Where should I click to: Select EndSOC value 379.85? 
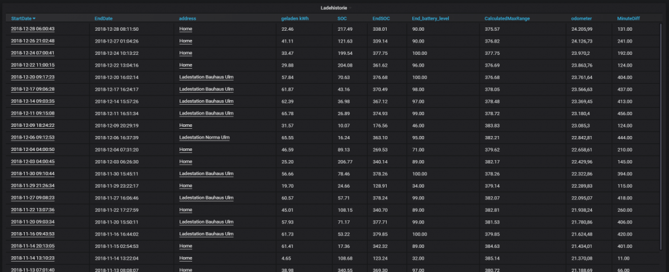(380, 234)
